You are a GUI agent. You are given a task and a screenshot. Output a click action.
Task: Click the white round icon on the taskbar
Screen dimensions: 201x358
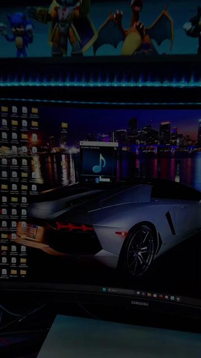166,297
